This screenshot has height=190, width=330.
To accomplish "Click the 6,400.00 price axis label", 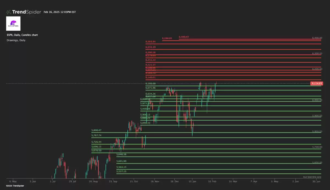I will [x=317, y=38].
